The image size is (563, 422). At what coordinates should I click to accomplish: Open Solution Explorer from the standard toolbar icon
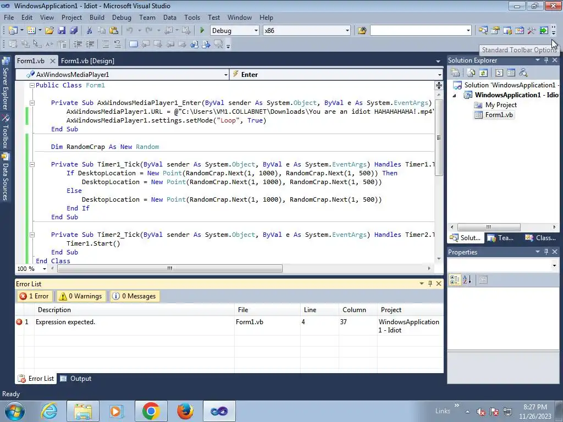tap(483, 31)
